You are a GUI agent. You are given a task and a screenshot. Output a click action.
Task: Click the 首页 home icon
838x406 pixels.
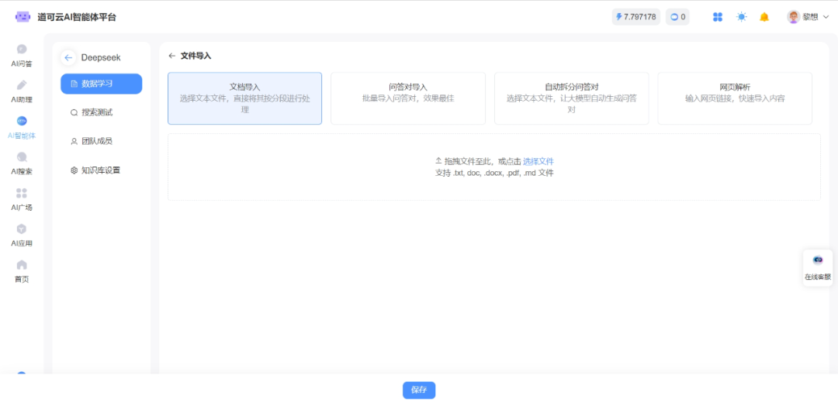pyautogui.click(x=22, y=265)
